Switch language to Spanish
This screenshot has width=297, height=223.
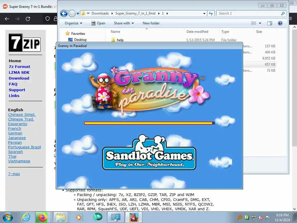16,152
